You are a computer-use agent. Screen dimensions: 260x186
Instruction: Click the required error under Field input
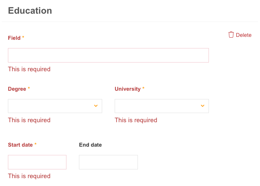point(29,69)
